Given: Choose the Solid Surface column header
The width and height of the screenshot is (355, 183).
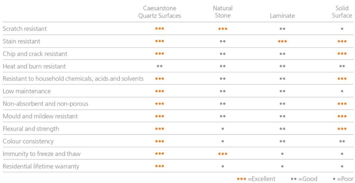Looking at the screenshot, I should point(342,12).
